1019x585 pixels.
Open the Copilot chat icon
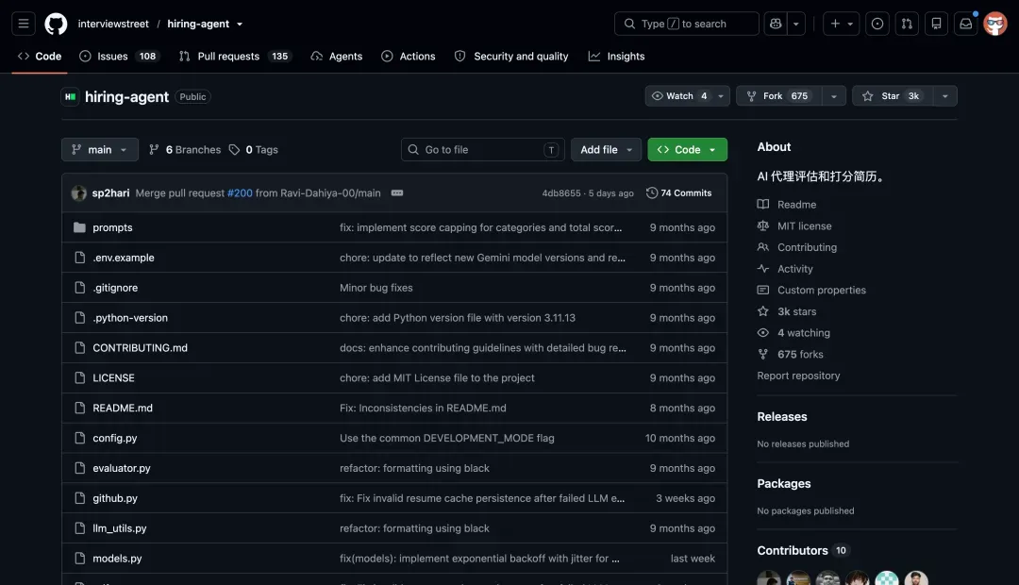[x=776, y=24]
